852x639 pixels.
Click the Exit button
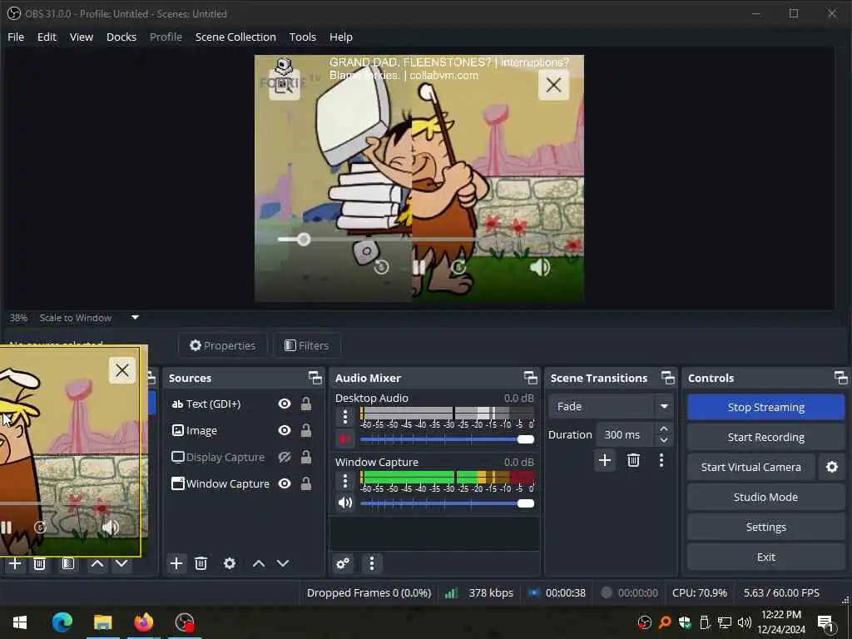coord(765,557)
